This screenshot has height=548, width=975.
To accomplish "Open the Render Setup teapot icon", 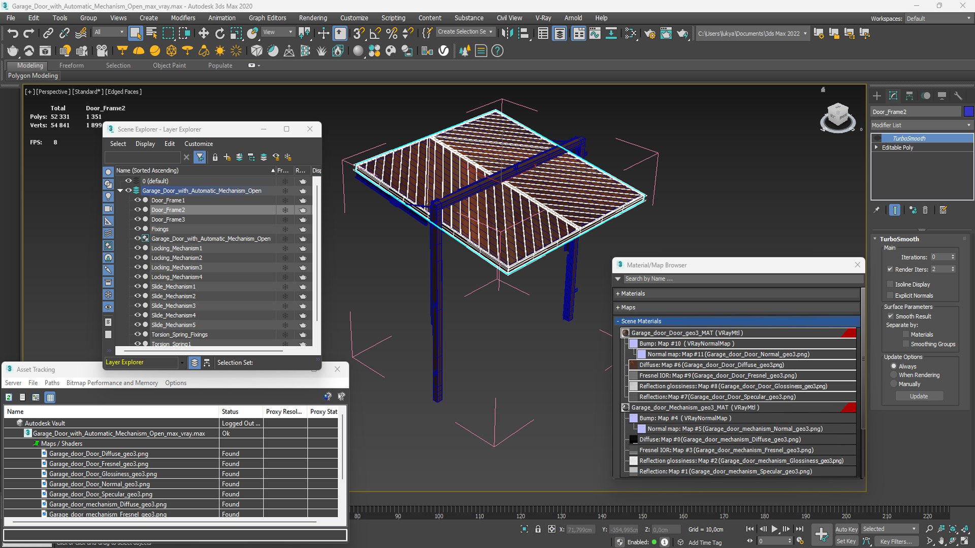I will [649, 33].
